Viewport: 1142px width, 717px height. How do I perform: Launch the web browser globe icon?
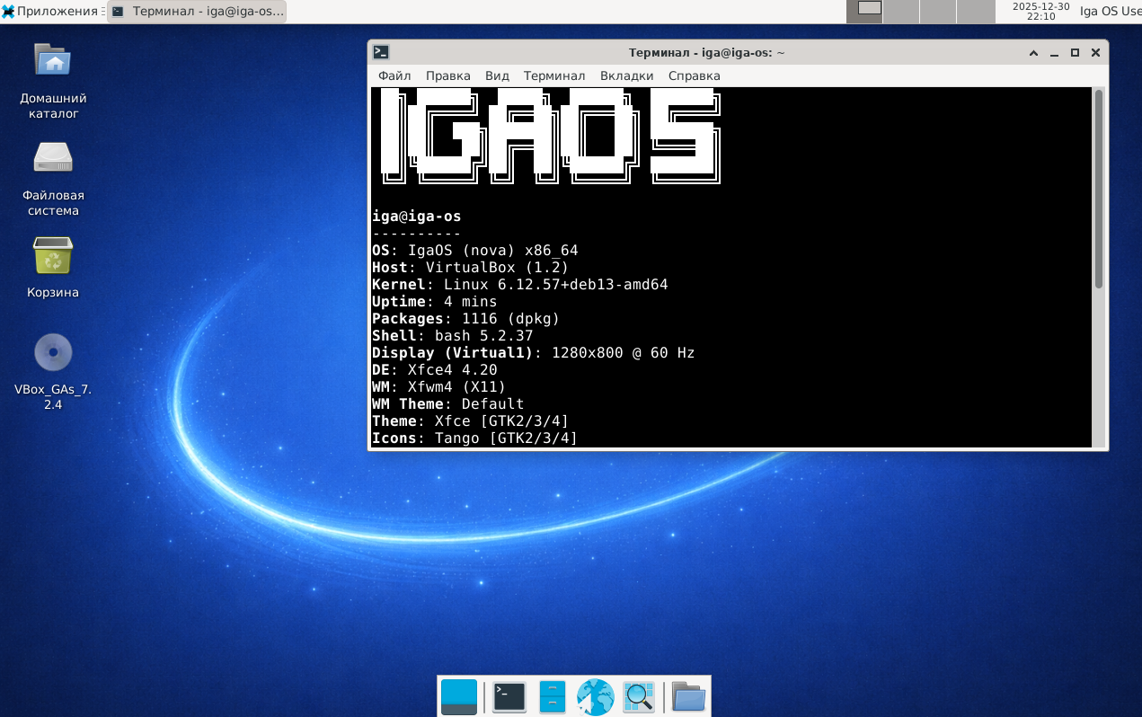coord(595,696)
